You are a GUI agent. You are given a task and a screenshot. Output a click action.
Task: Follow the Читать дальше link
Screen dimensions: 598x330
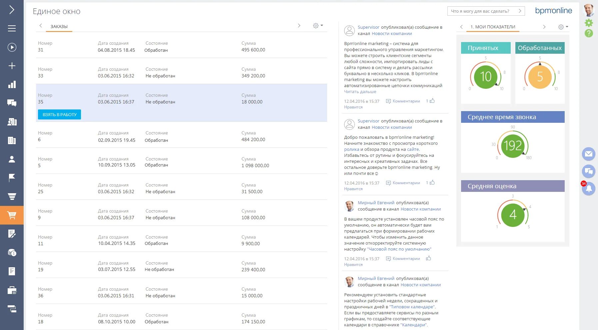tap(360, 92)
